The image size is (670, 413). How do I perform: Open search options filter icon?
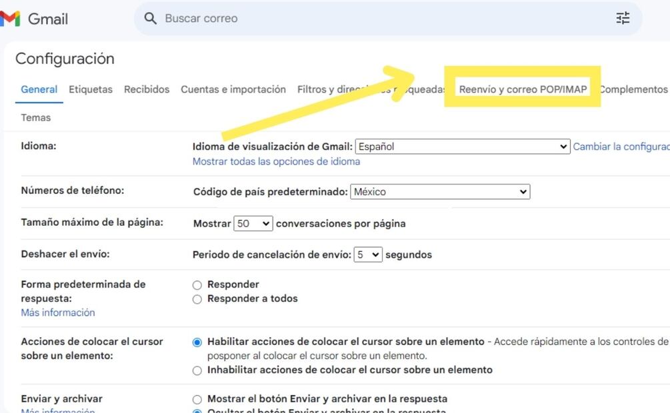(623, 19)
